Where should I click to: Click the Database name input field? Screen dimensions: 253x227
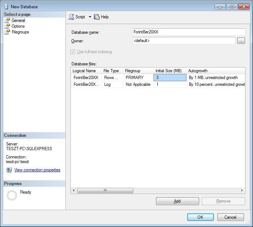(x=189, y=32)
